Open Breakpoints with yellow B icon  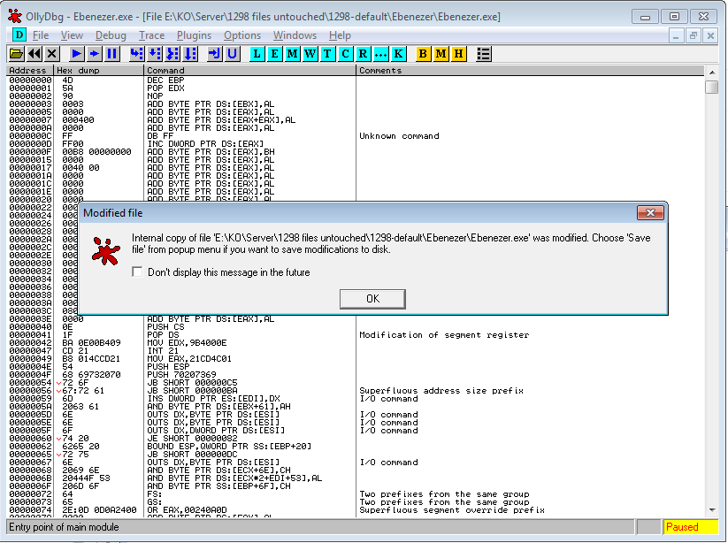(x=423, y=54)
